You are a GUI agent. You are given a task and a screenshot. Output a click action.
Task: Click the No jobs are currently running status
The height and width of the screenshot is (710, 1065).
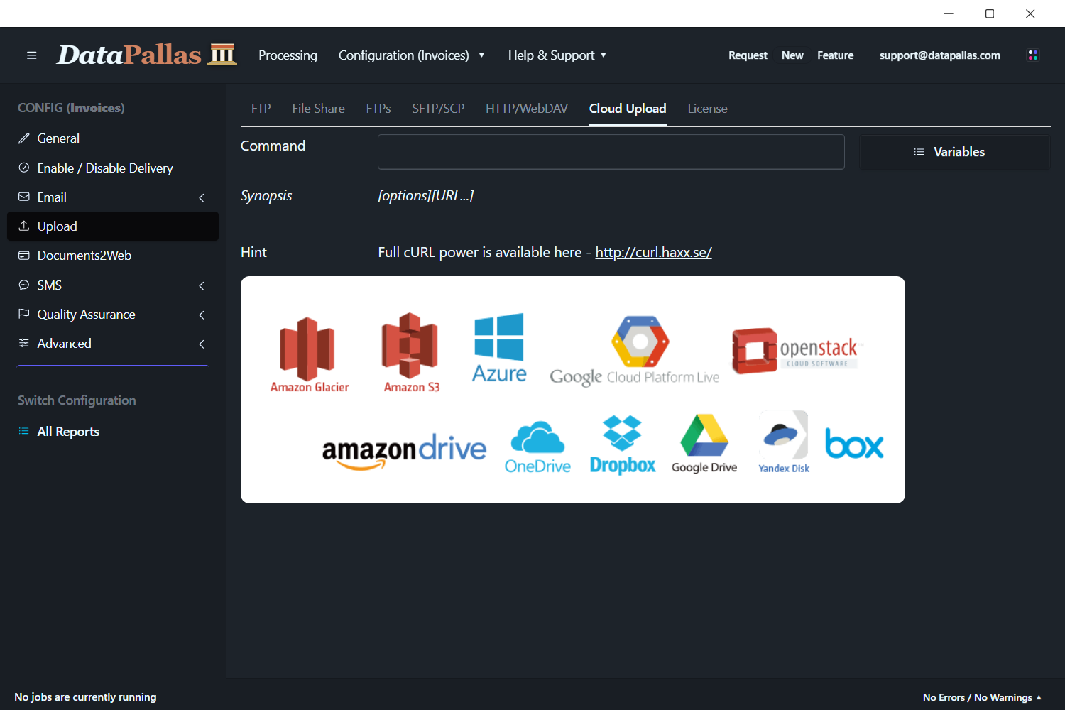85,697
